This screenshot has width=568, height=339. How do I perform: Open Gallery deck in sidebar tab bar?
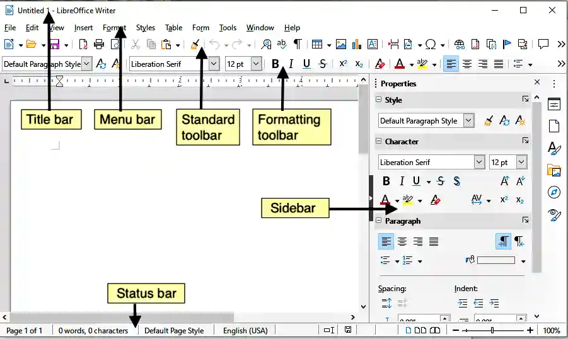554,170
